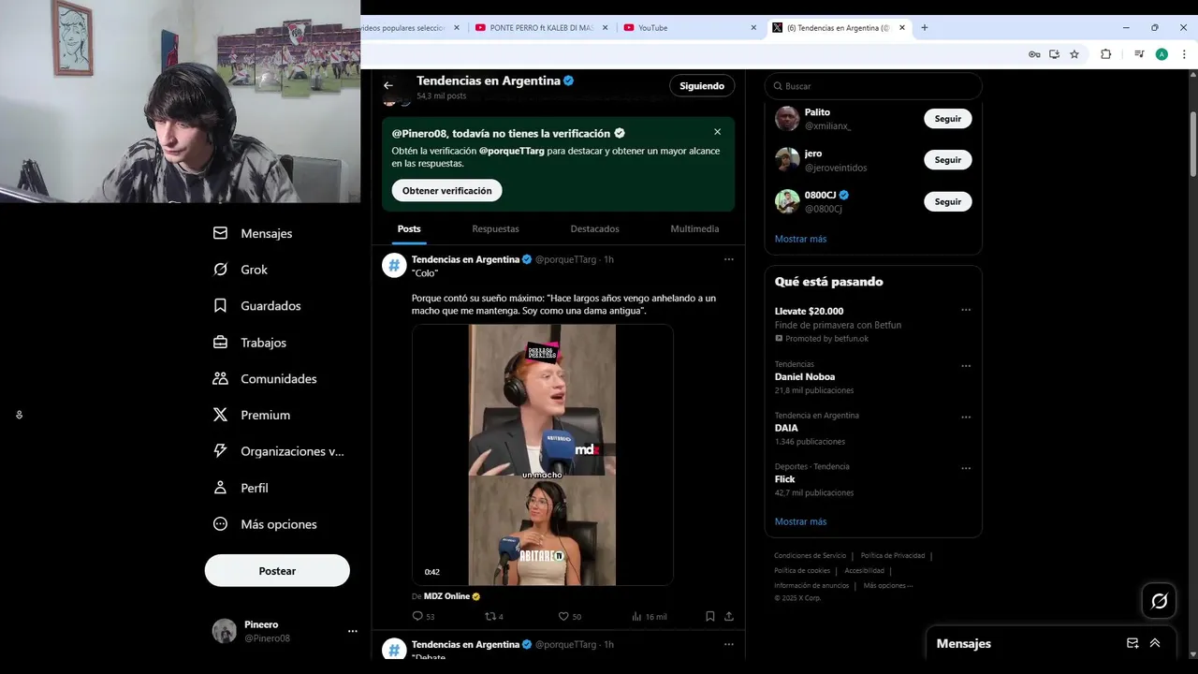
Task: Open options for the Daniel Noboa trend
Action: click(966, 366)
